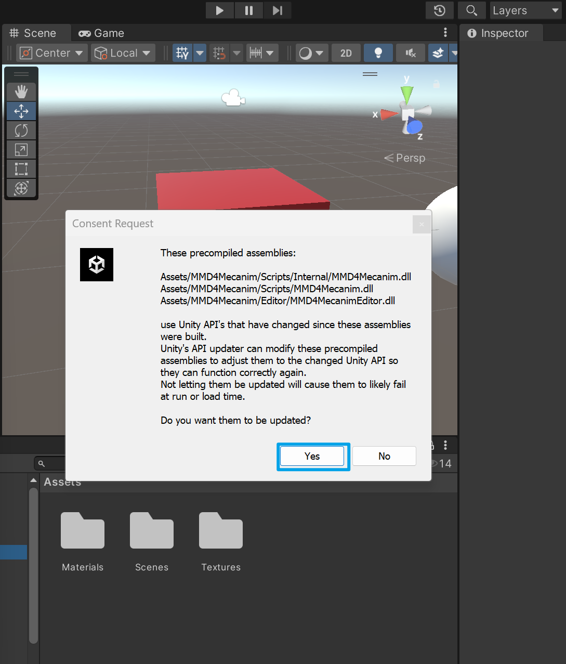Screen dimensions: 566x664
Task: Click the green Y axis gizmo cone
Action: pos(407,94)
